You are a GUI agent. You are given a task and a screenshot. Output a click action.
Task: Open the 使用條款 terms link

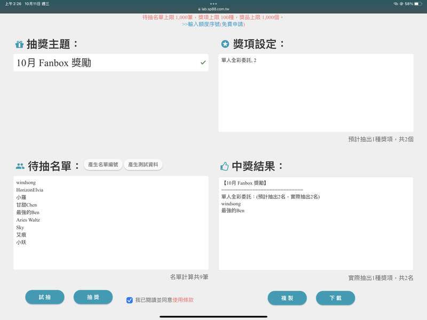coord(183,300)
